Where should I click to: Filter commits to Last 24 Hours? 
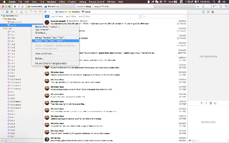click(57, 16)
